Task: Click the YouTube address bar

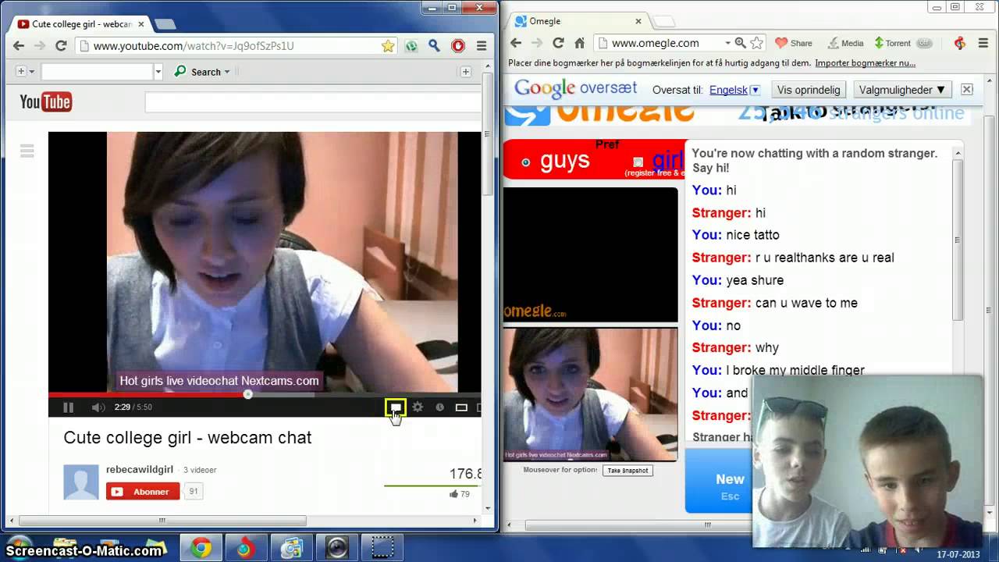Action: (234, 46)
